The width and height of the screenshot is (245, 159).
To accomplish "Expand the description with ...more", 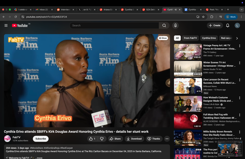I will pyautogui.click(x=38, y=157).
